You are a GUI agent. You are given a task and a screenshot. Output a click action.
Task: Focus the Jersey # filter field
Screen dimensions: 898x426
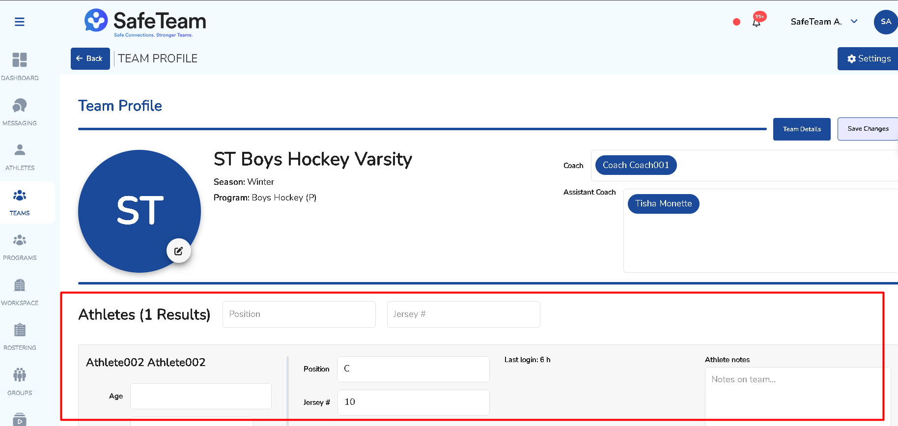pos(464,314)
